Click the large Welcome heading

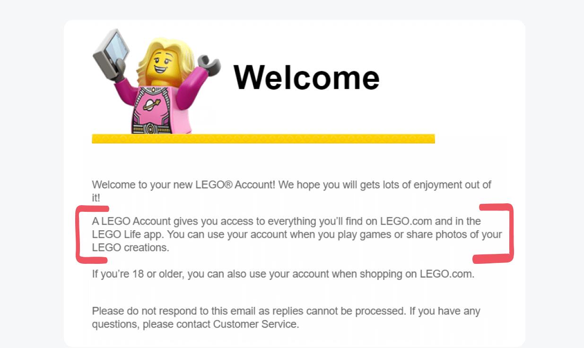click(306, 77)
